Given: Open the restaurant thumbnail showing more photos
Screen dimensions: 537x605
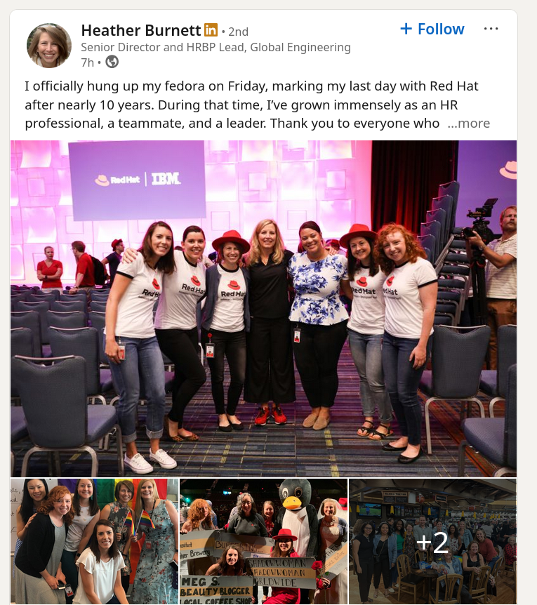Looking at the screenshot, I should (432, 541).
